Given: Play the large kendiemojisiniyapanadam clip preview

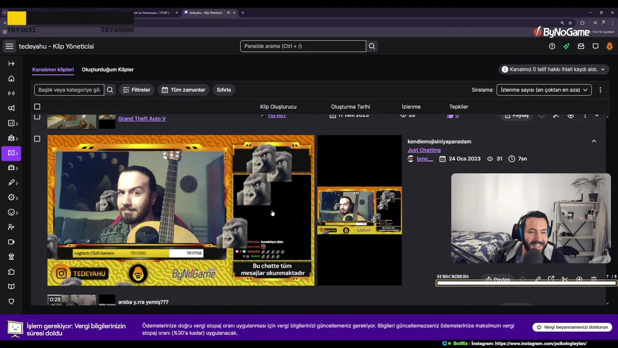Looking at the screenshot, I should coord(181,210).
